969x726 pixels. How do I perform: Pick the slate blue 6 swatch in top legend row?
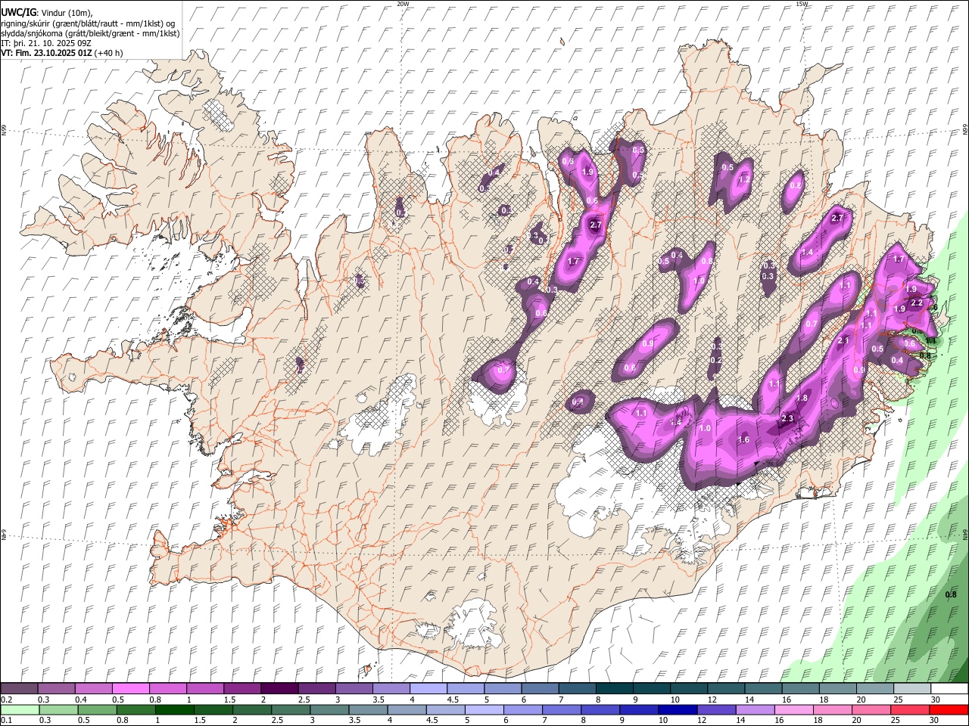541,689
